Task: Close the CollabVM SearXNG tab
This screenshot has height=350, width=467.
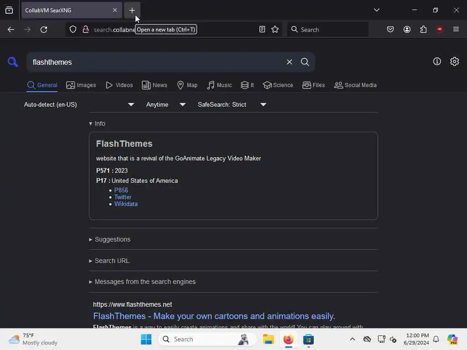Action: (115, 10)
